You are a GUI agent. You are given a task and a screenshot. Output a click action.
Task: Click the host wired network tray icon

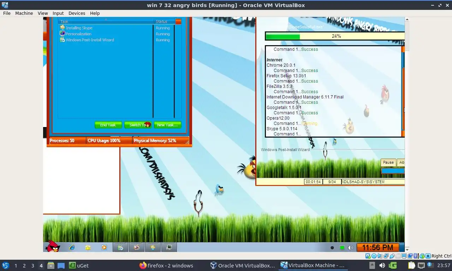click(421, 265)
